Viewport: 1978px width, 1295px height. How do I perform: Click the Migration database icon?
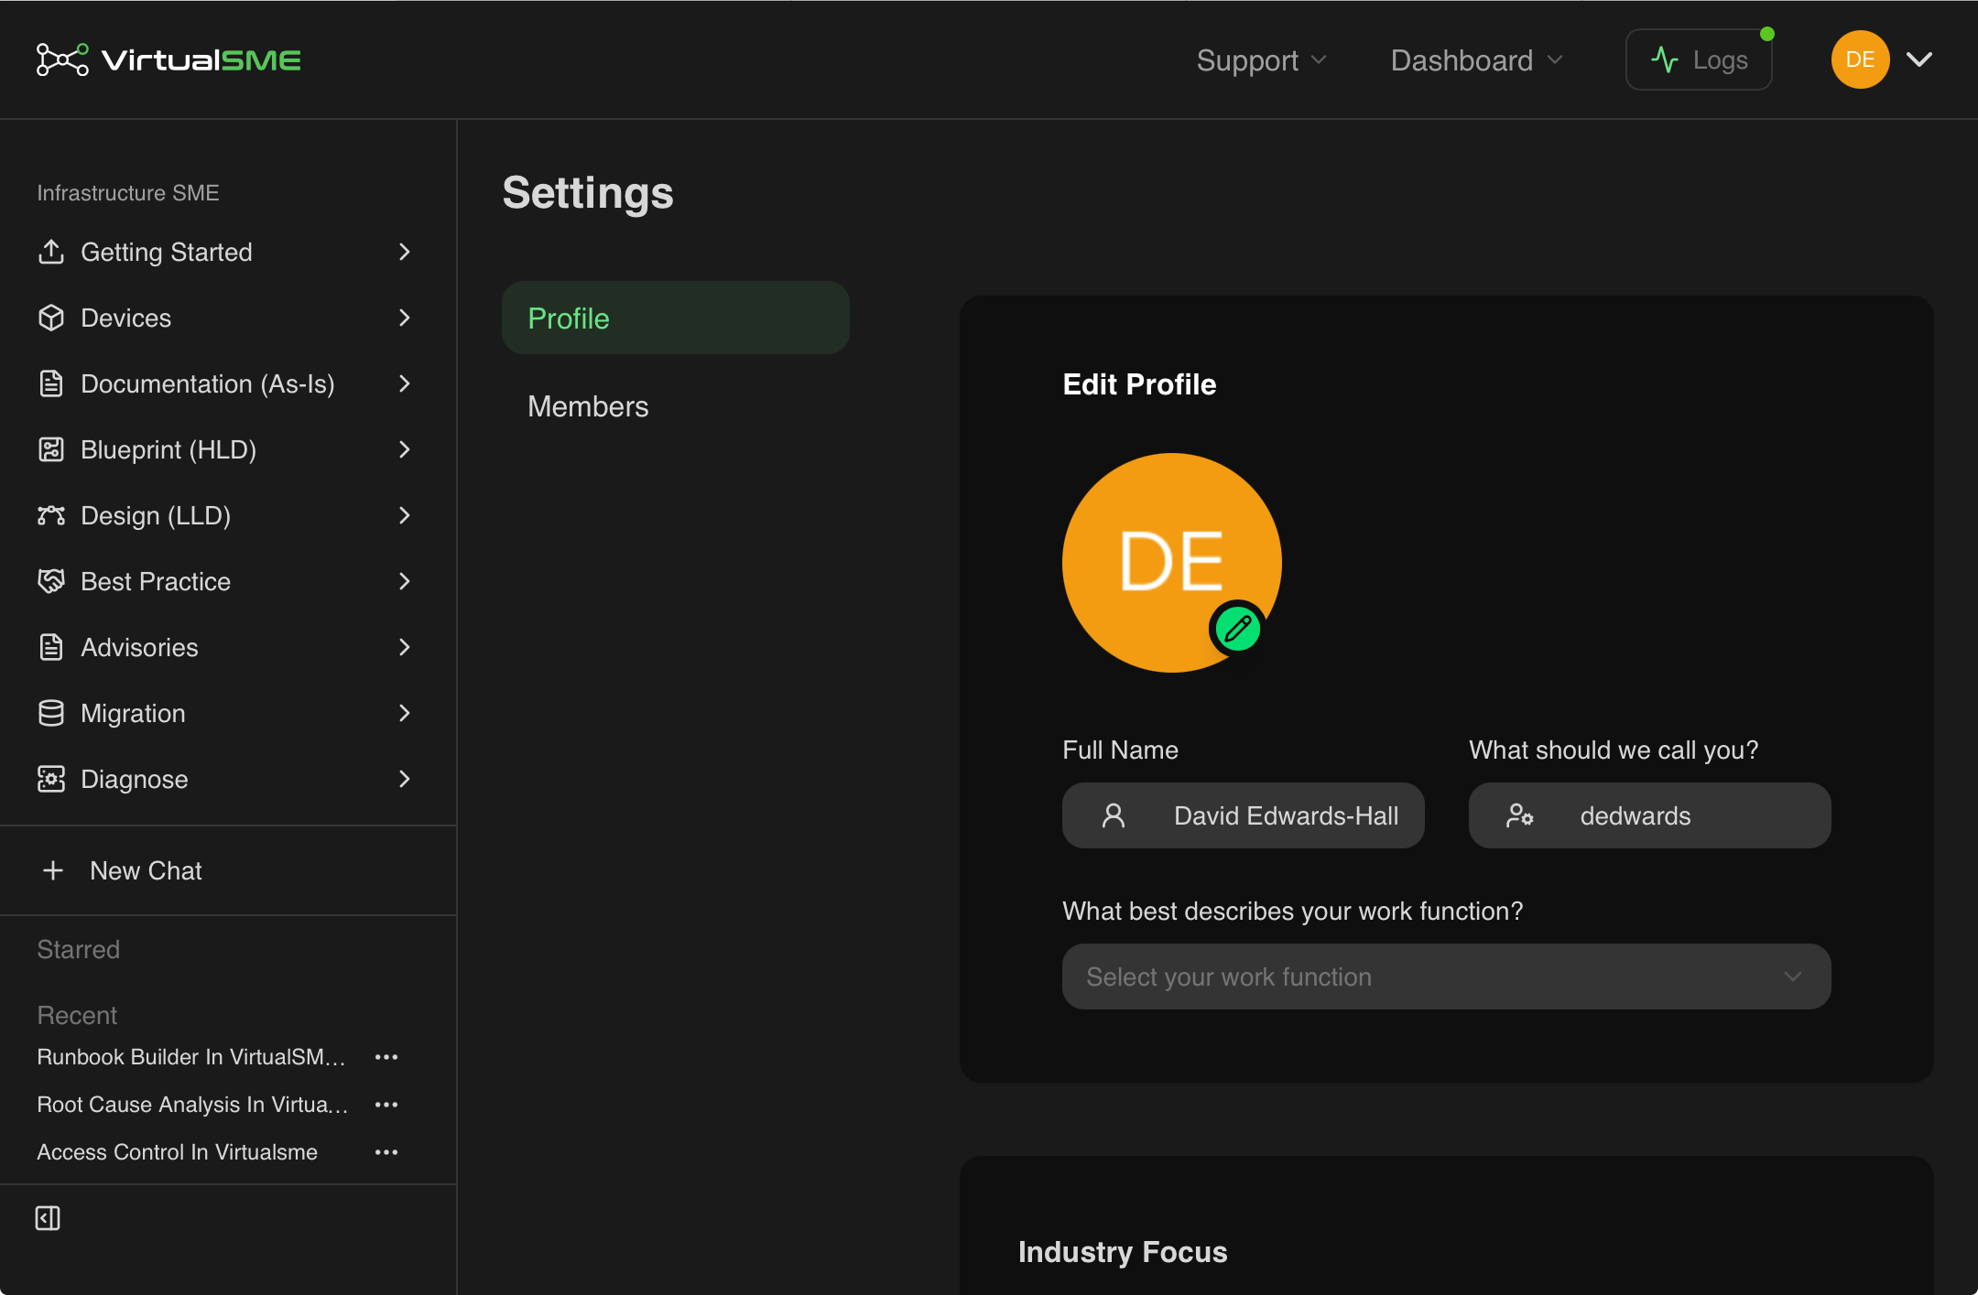[x=51, y=713]
